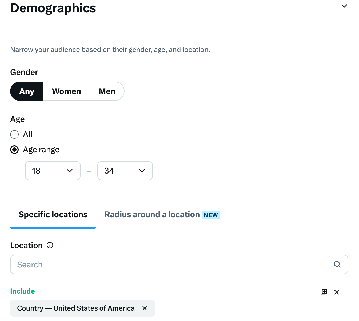This screenshot has width=359, height=321.
Task: Select the 'All' ages radio button
Action: (x=14, y=134)
